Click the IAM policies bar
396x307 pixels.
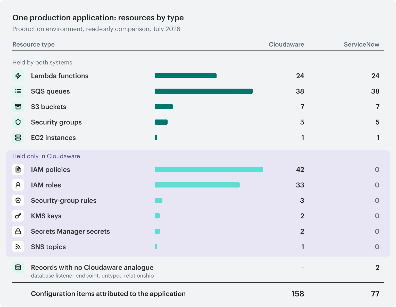click(x=209, y=169)
